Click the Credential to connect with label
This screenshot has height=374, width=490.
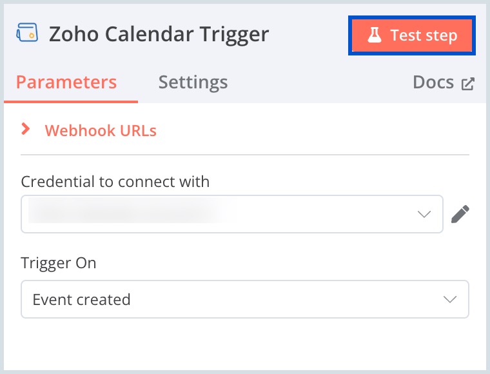(115, 181)
